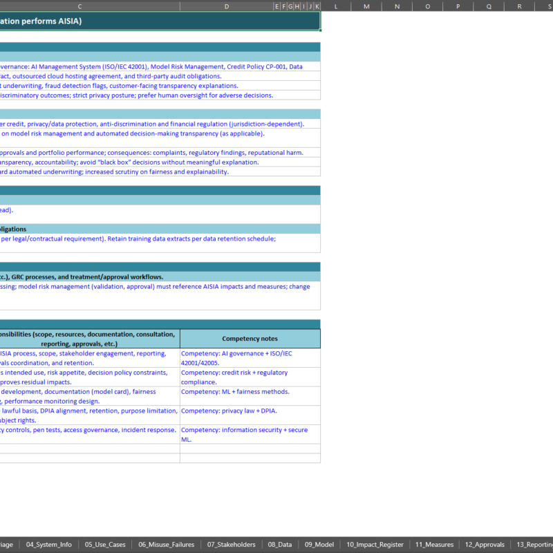Viewport: 553px width, 553px height.
Task: Select column M header
Action: pos(366,6)
